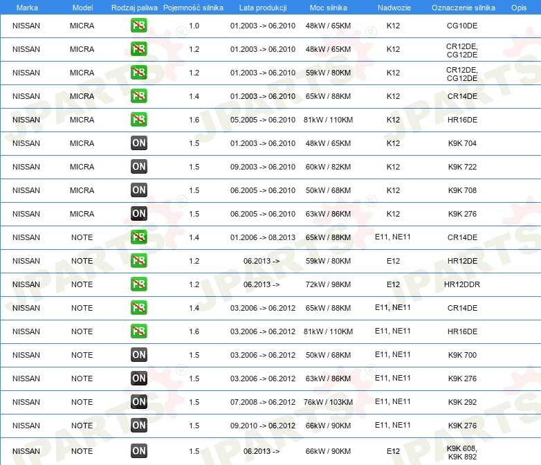Viewport: 541px width, 465px height.
Task: Click the Model column header
Action: tap(82, 8)
